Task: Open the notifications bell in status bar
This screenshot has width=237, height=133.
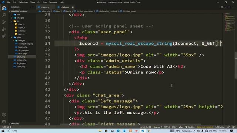Action: [x=234, y=127]
